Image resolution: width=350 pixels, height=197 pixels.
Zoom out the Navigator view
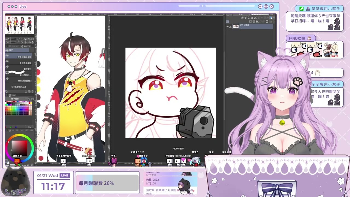[x=19, y=39]
